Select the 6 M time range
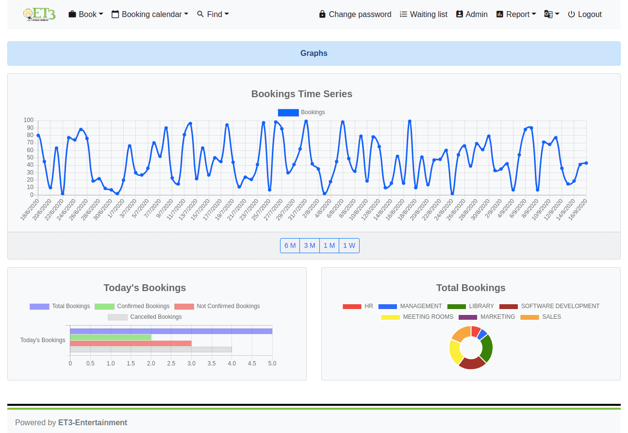 [290, 245]
